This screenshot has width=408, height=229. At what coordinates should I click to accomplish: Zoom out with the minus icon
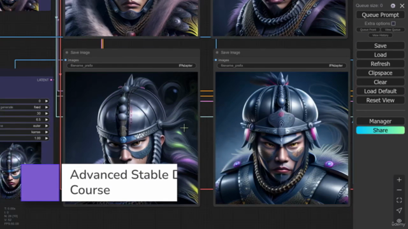[x=399, y=190]
